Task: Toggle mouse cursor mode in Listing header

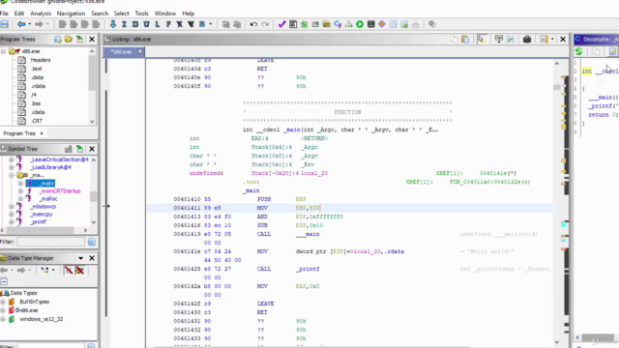Action: (482, 39)
